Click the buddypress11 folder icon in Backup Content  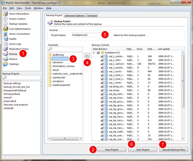102,53
